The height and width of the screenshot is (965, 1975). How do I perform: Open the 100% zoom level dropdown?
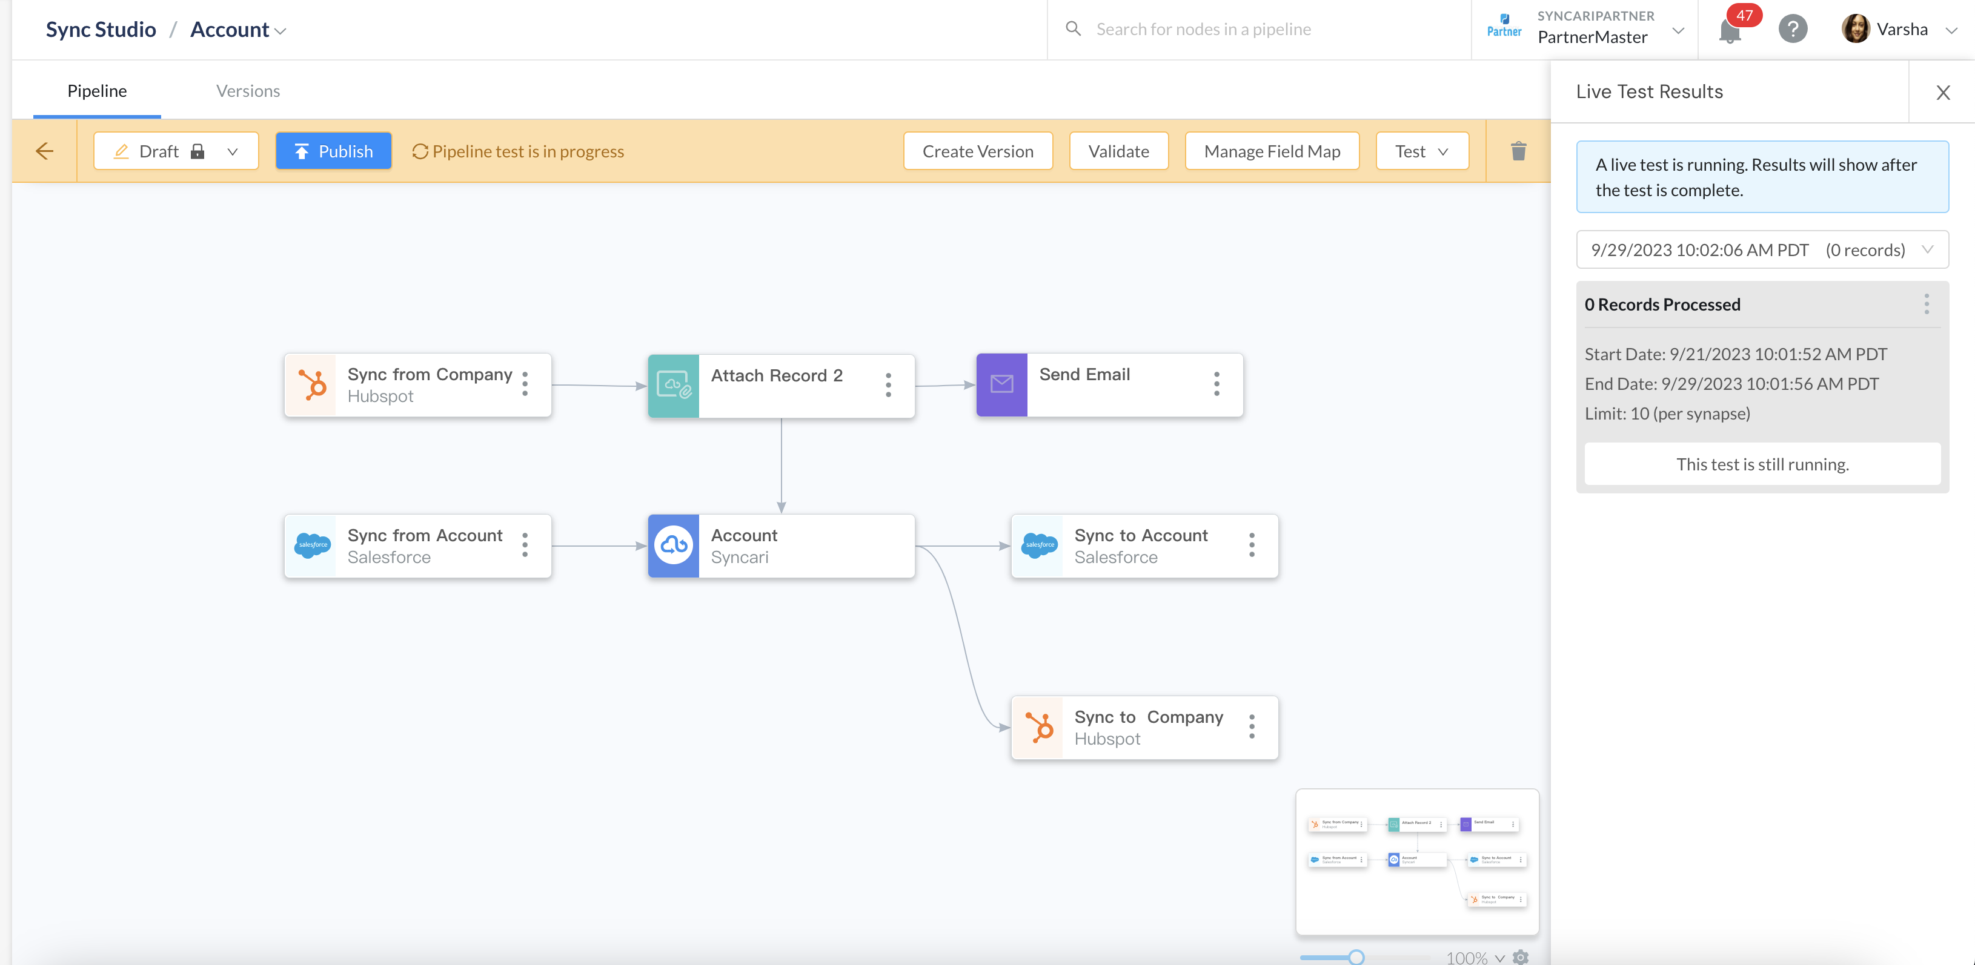(1475, 957)
